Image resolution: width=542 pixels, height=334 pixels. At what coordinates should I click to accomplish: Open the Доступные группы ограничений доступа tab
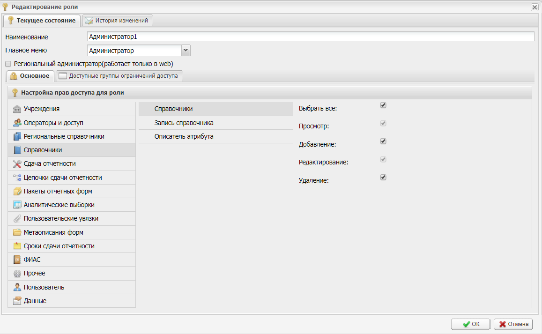point(119,76)
